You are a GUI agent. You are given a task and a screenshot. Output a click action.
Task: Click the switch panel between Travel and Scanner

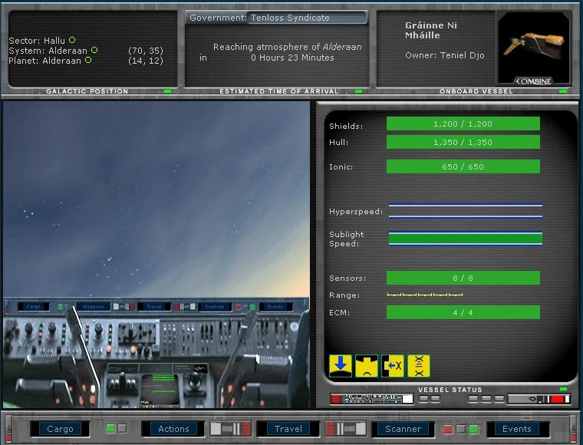[x=345, y=429]
